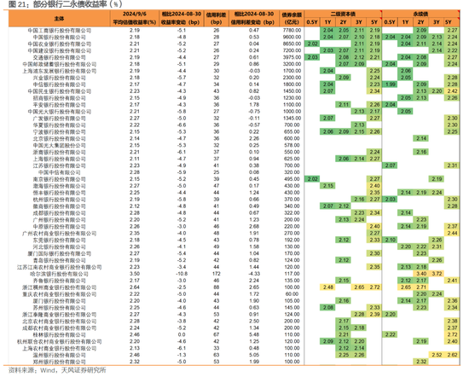Select the row label '中国光大集团股份公司'

59,145
